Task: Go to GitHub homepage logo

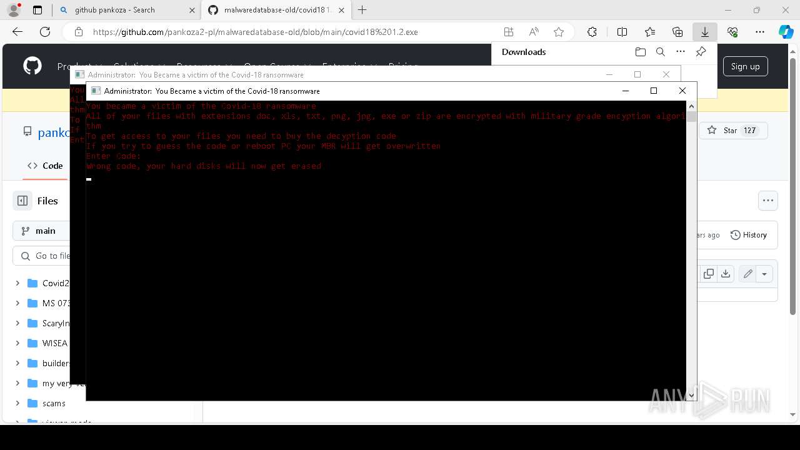Action: click(32, 66)
